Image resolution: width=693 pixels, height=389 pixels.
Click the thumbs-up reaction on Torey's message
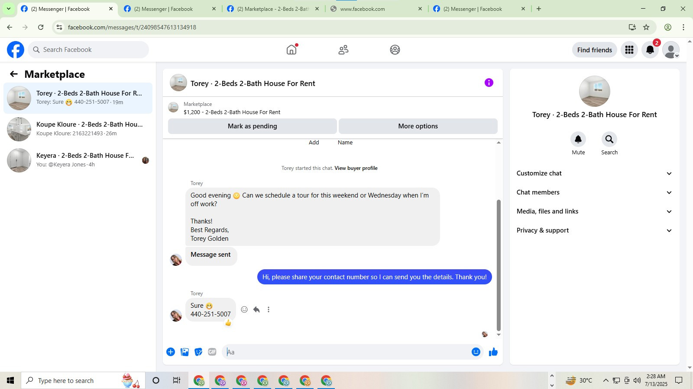click(228, 323)
